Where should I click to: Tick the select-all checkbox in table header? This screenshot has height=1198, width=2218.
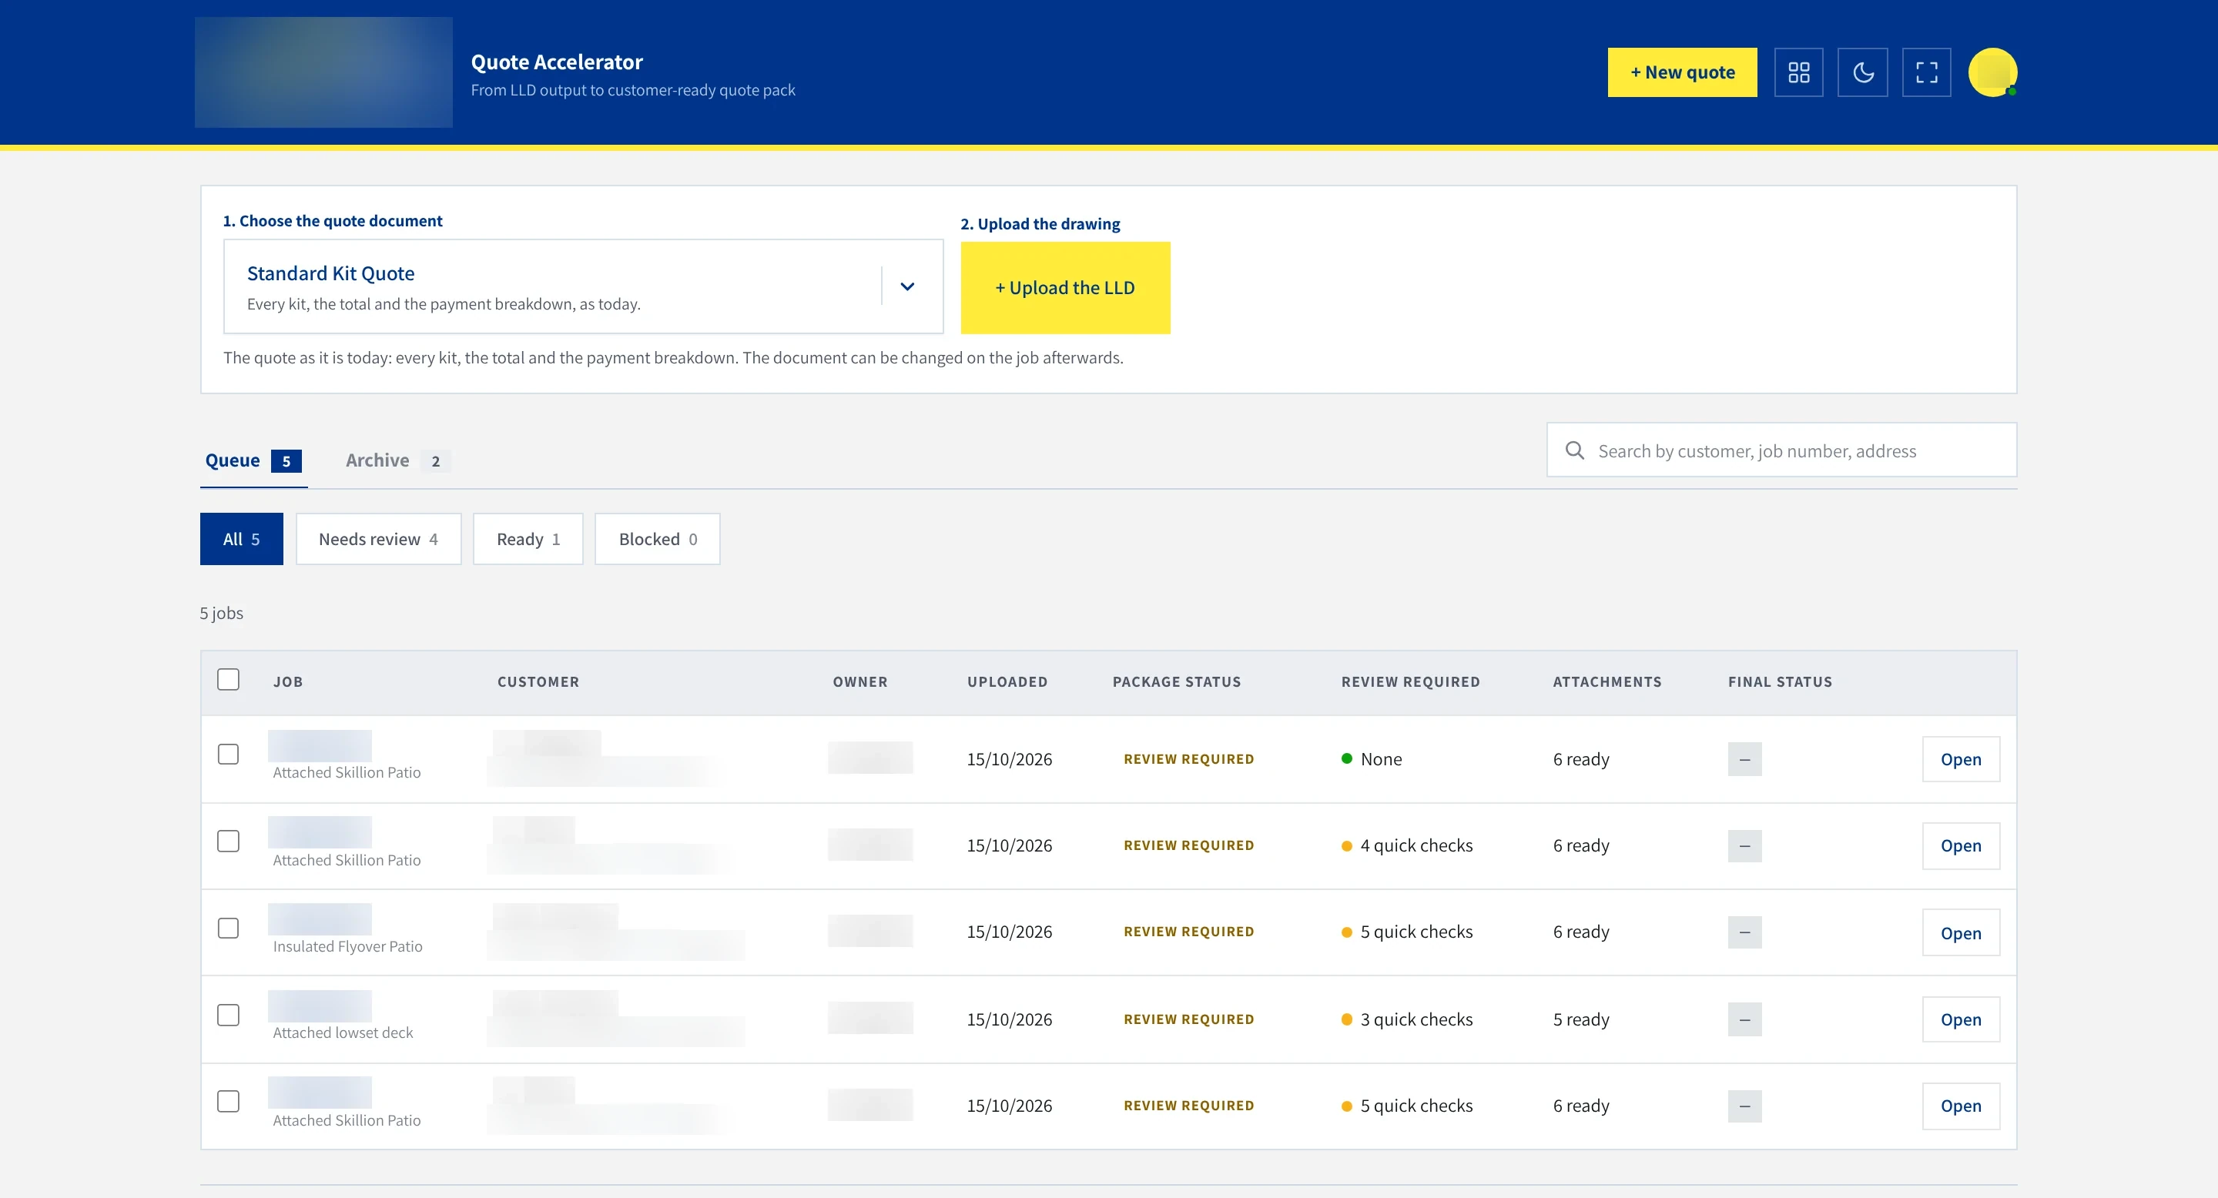click(x=228, y=679)
